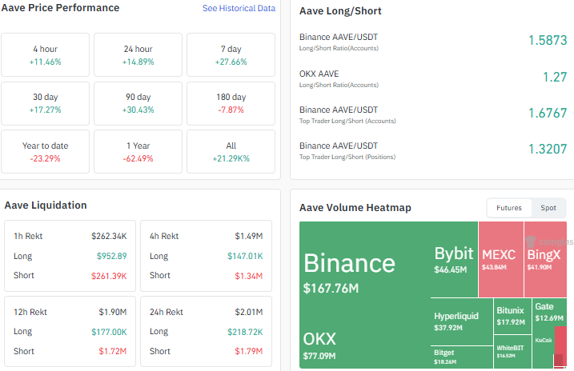
Task: Click the KuCoin heatmap tile
Action: click(544, 347)
